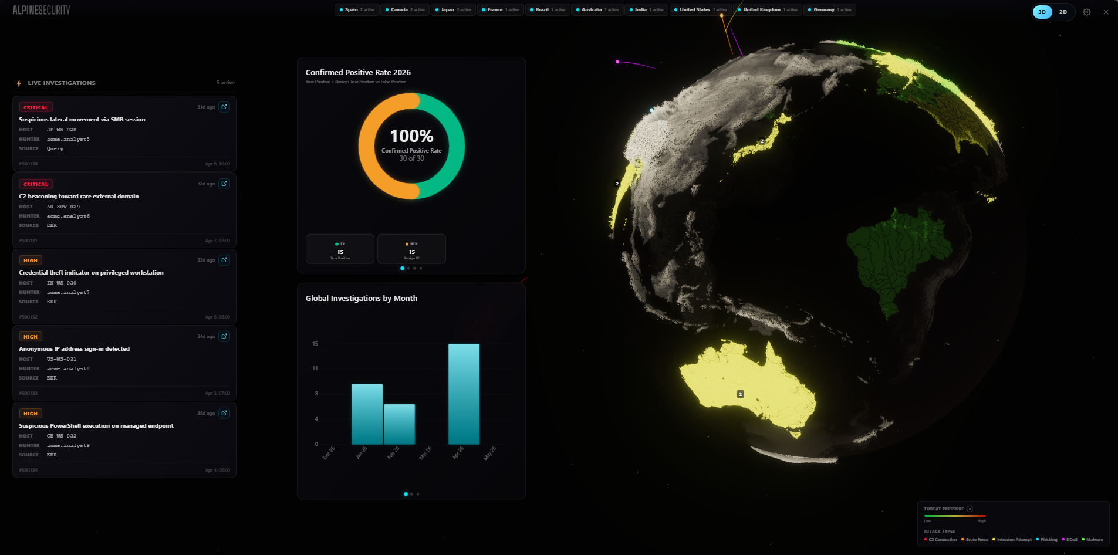
Task: Click the Threat Pressure gradient bar
Action: (955, 516)
